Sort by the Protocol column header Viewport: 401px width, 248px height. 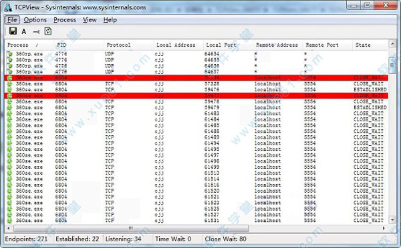click(128, 45)
